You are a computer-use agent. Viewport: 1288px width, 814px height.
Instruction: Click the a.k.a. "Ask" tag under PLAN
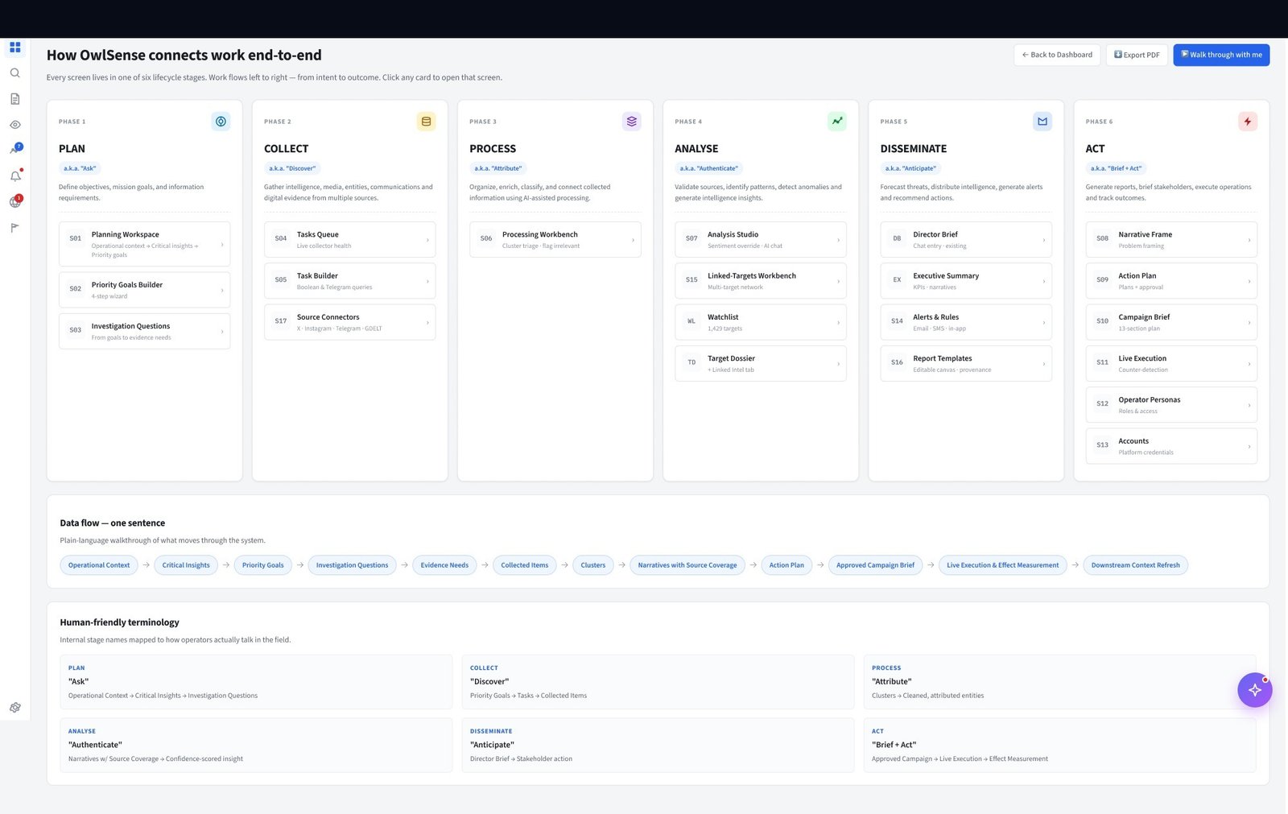click(x=80, y=168)
